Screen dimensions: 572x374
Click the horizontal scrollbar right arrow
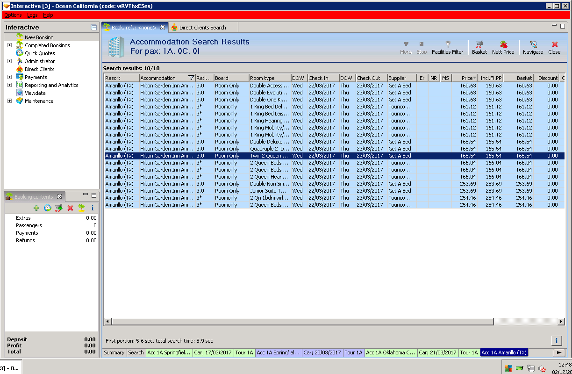pyautogui.click(x=561, y=322)
